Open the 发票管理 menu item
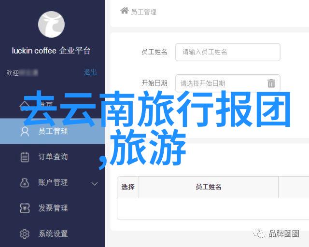The width and height of the screenshot is (309, 247). (x=53, y=208)
